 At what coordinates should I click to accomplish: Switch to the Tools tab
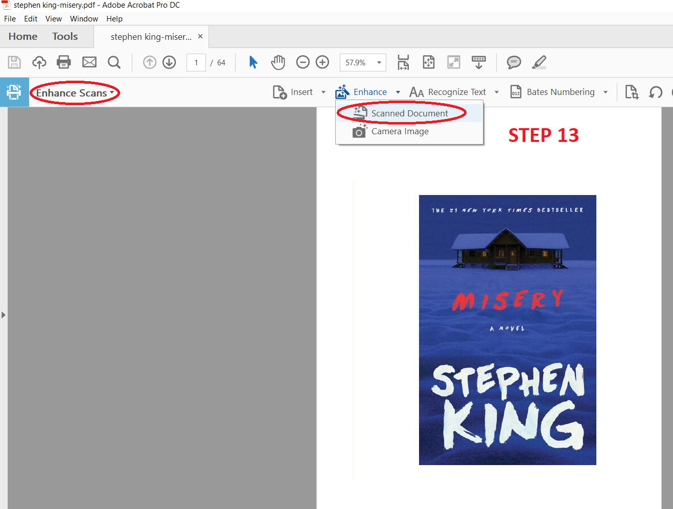(x=65, y=36)
